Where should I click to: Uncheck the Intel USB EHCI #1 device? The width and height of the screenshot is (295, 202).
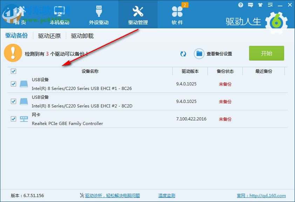(x=13, y=84)
